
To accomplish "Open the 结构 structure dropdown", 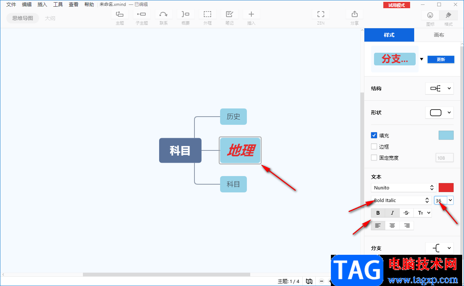I will (439, 88).
